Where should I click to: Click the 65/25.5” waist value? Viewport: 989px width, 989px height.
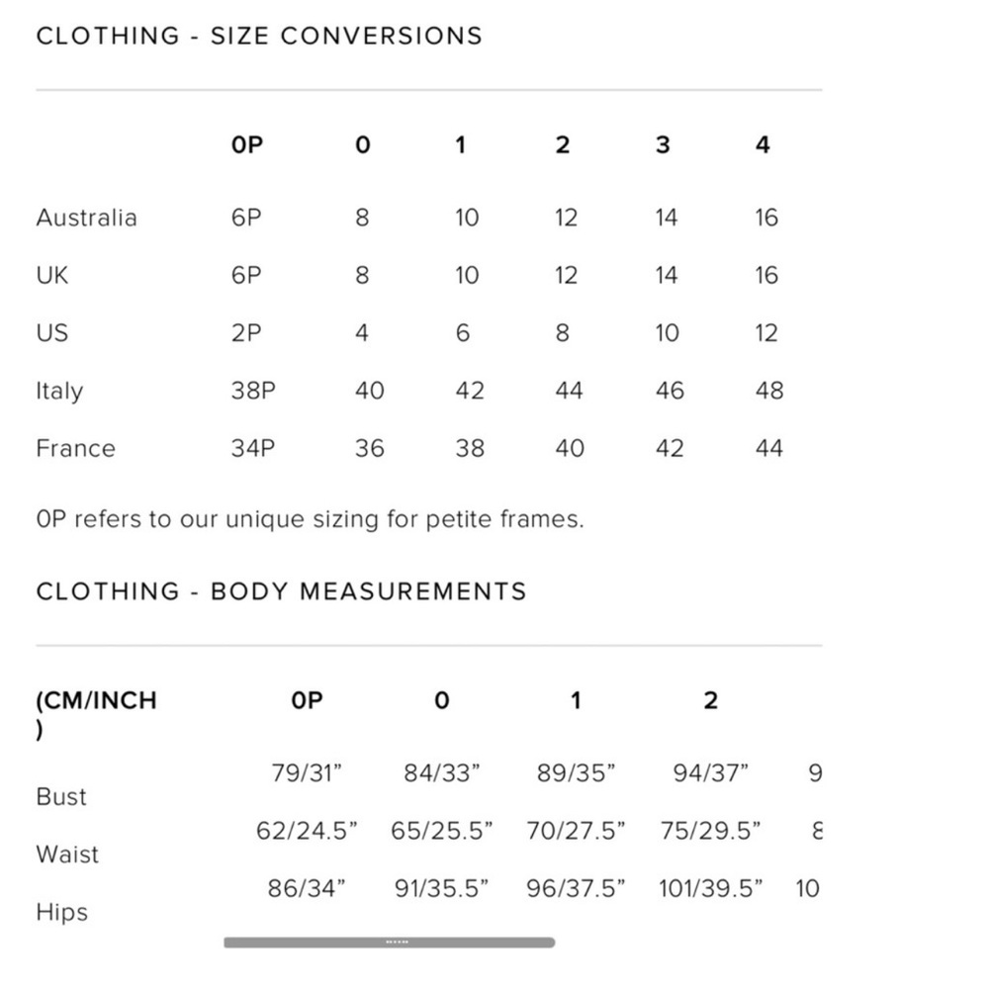441,831
